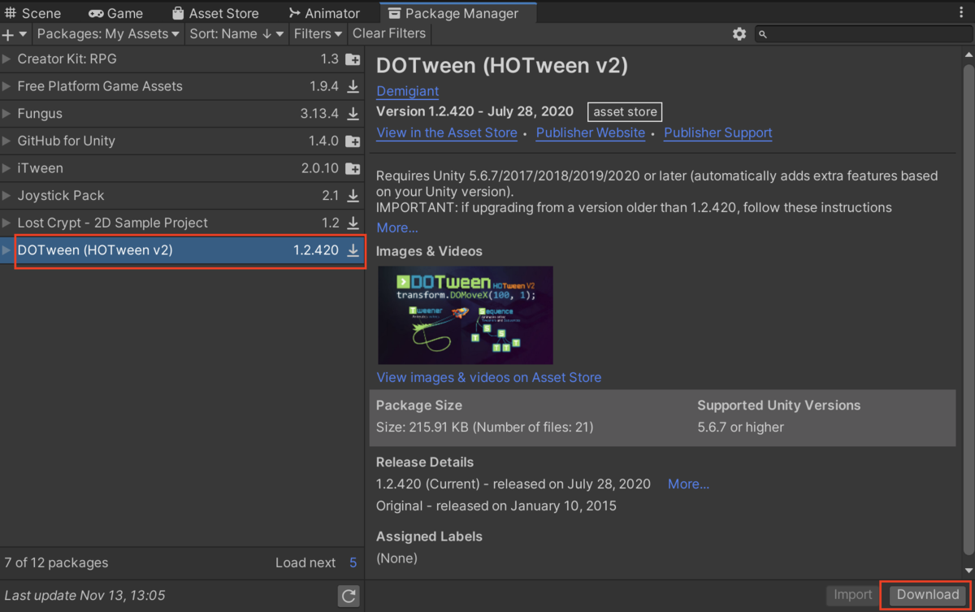Click the download icon for Lost Crypt
Image resolution: width=975 pixels, height=612 pixels.
pyautogui.click(x=353, y=223)
